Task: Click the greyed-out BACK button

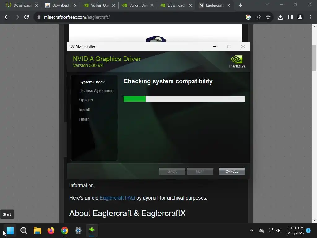Action: (172, 171)
